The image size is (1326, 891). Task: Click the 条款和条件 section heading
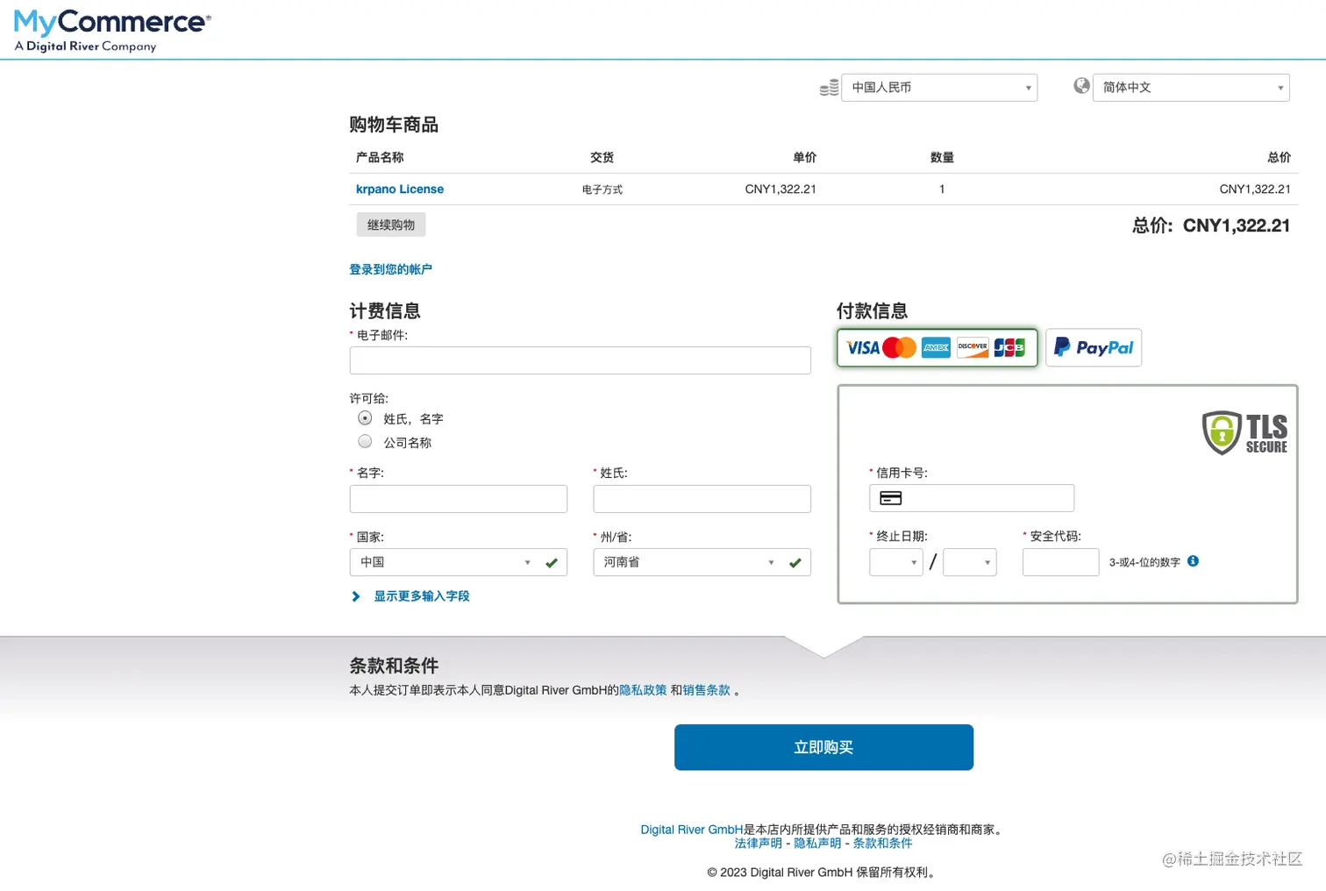394,666
